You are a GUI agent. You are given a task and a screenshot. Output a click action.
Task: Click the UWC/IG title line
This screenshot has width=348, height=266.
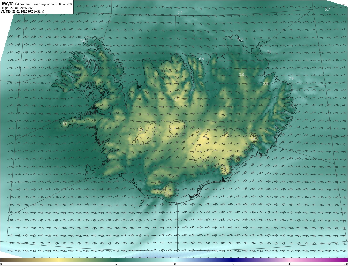pyautogui.click(x=36, y=4)
